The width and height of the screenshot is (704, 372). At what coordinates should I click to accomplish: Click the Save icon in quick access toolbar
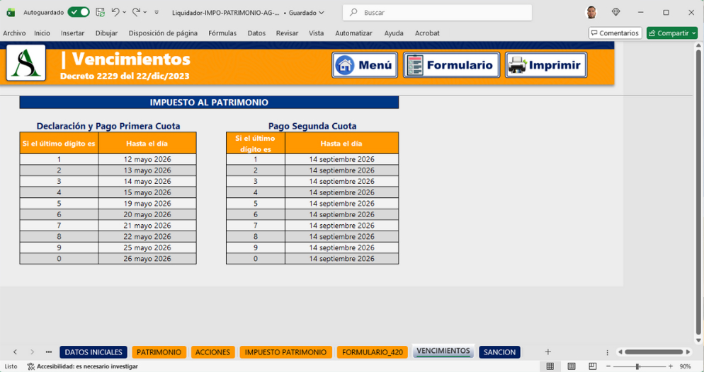coord(101,13)
